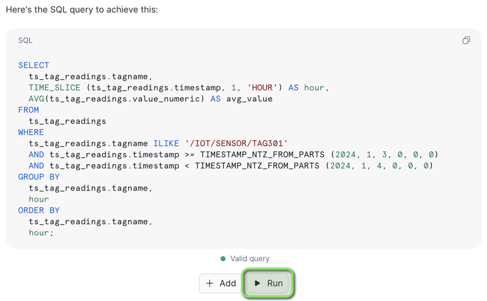
Task: Click the TIME_SLICE function name
Action: click(55, 88)
